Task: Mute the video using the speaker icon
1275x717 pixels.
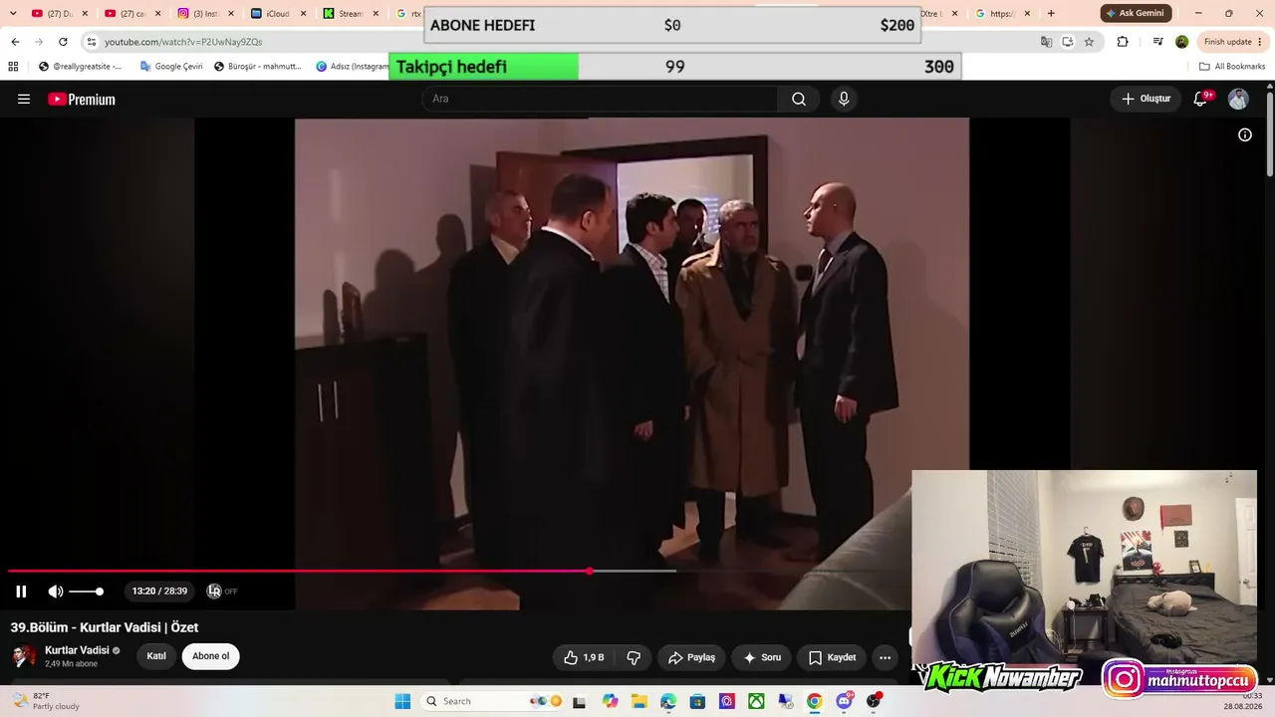Action: [56, 592]
